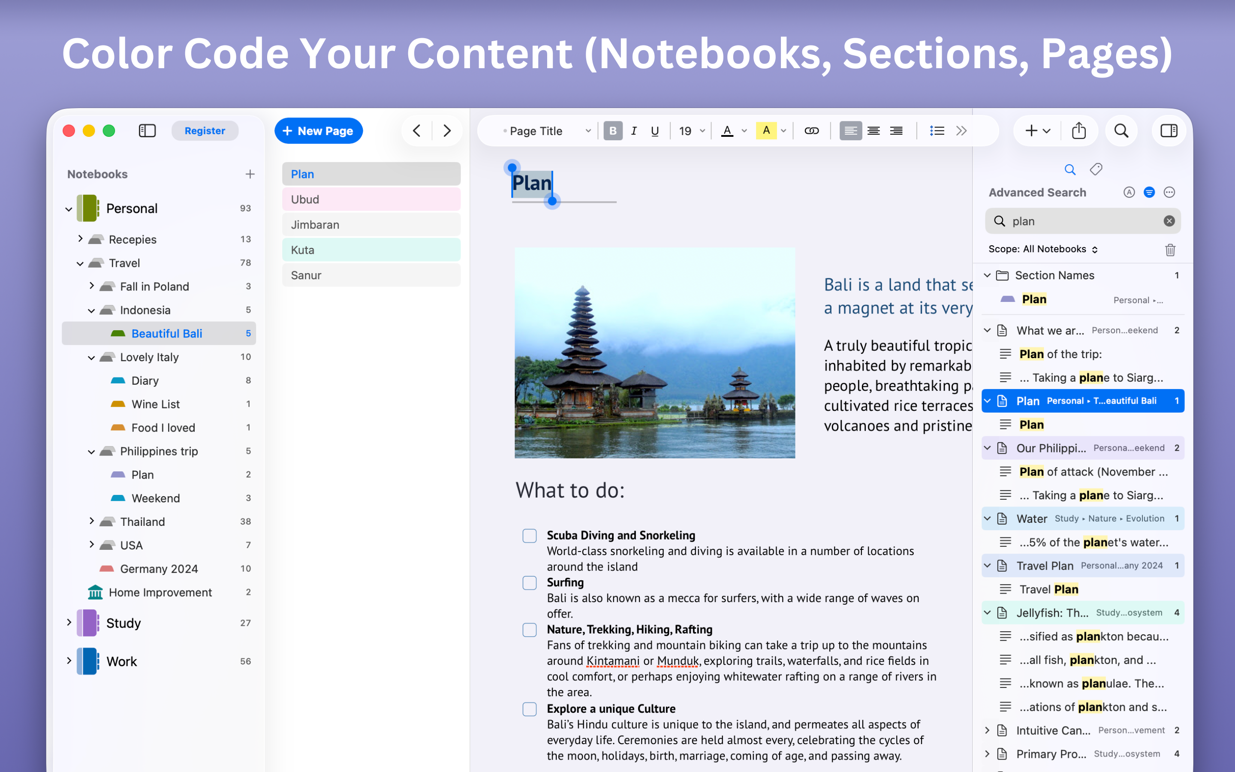Toggle bold formatting
This screenshot has height=772, width=1235.
(x=613, y=131)
